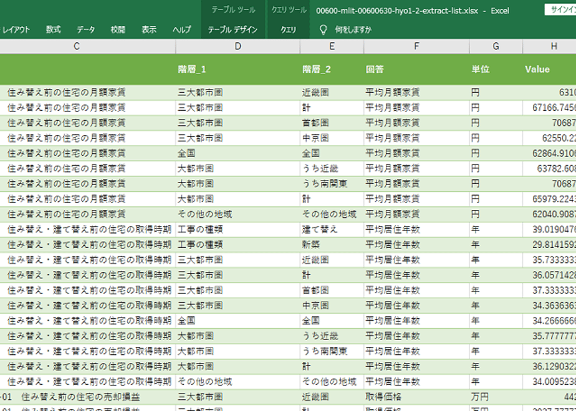Select the 万円 unit cell in the 近畿圏 row
This screenshot has width=576, height=411.
[496, 397]
